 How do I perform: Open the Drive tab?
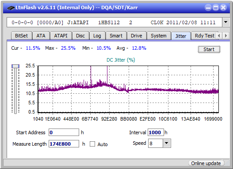(137, 36)
